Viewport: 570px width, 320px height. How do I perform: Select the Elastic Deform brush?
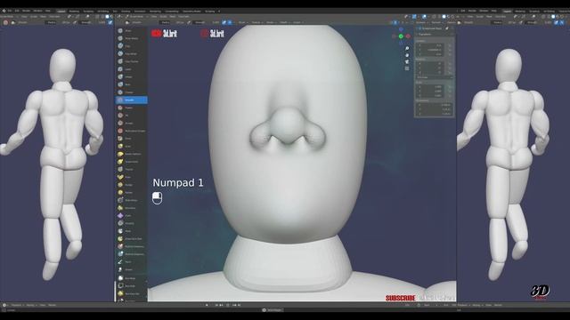point(131,154)
